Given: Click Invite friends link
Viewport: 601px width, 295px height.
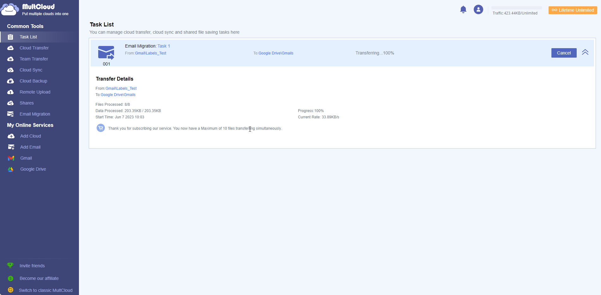Looking at the screenshot, I should [32, 266].
